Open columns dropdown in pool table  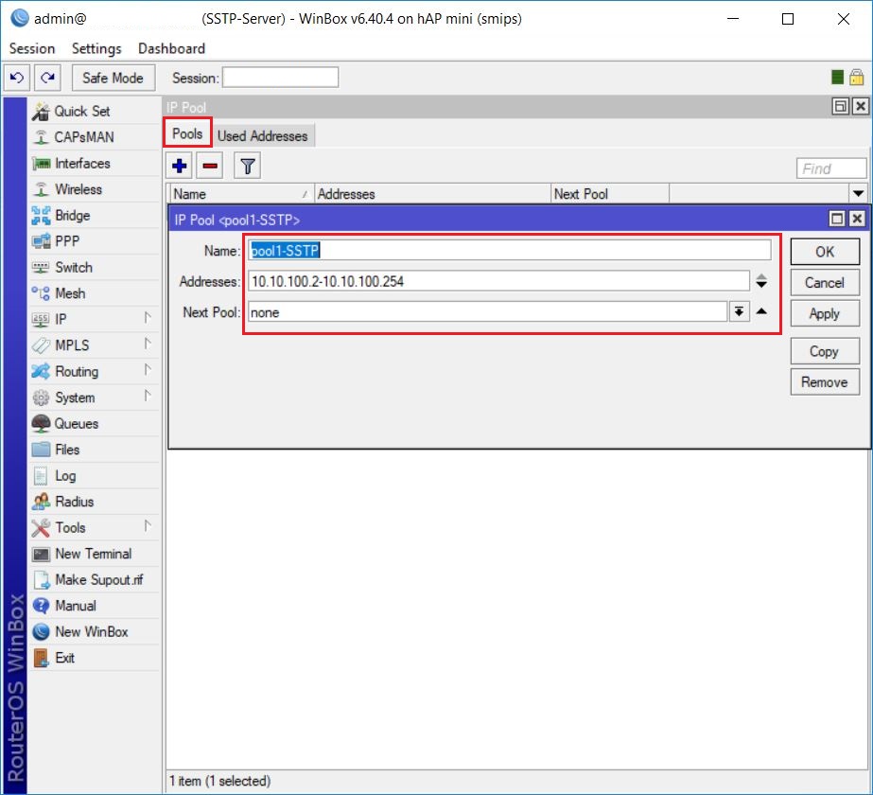(858, 194)
